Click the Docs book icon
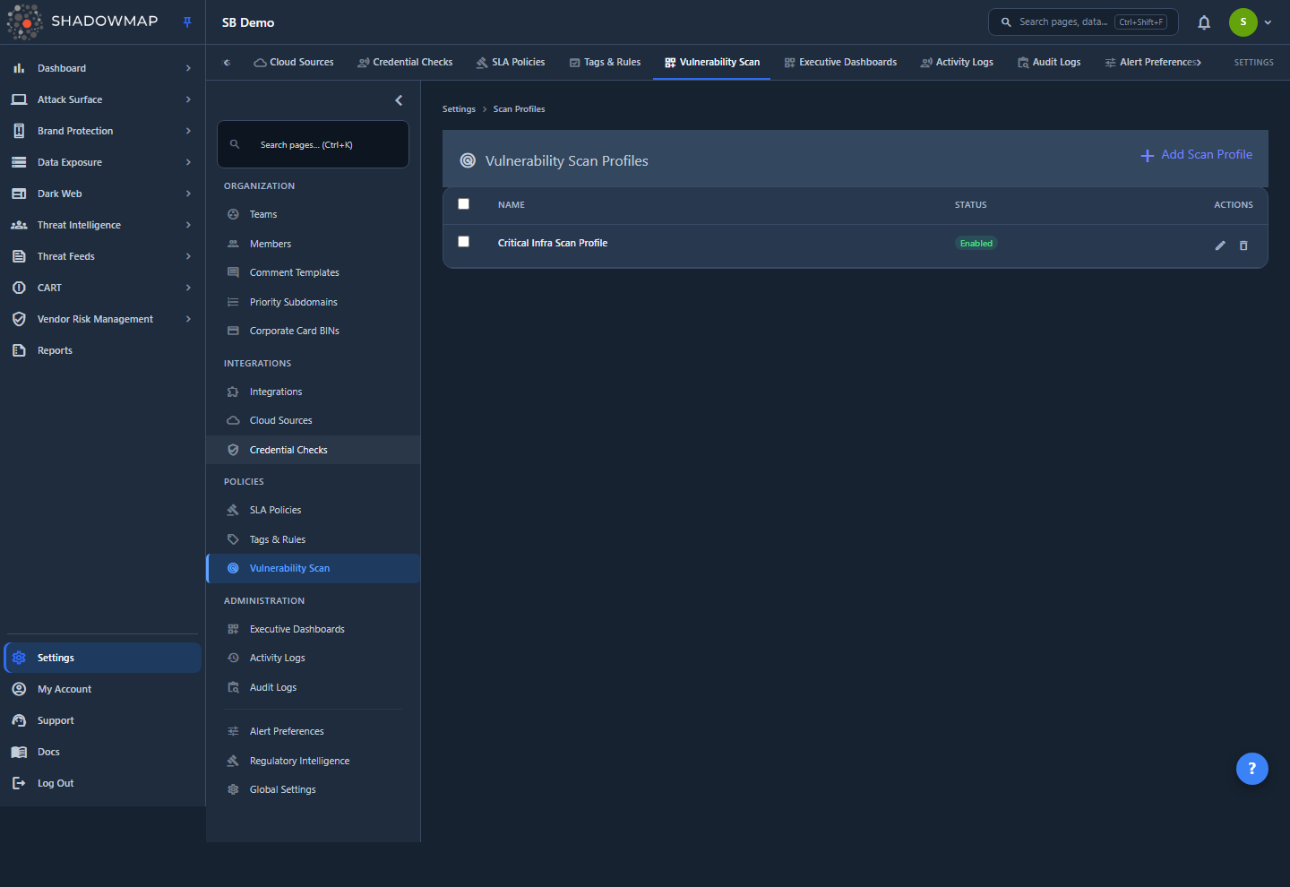Viewport: 1290px width, 887px height. coord(19,752)
